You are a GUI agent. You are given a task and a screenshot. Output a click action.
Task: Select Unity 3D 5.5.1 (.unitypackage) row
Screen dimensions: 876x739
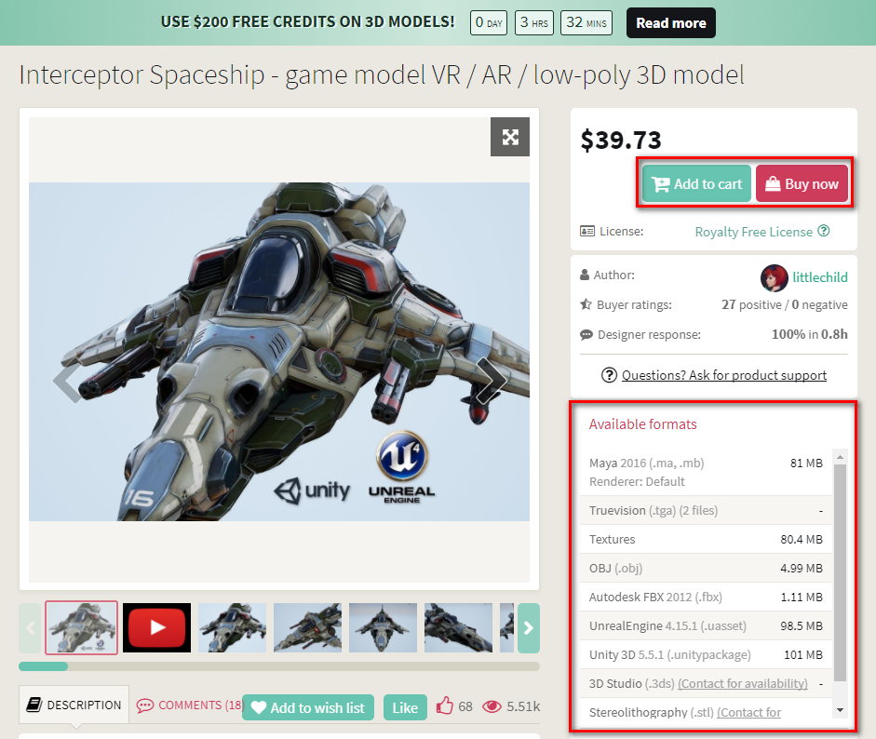[x=706, y=654]
